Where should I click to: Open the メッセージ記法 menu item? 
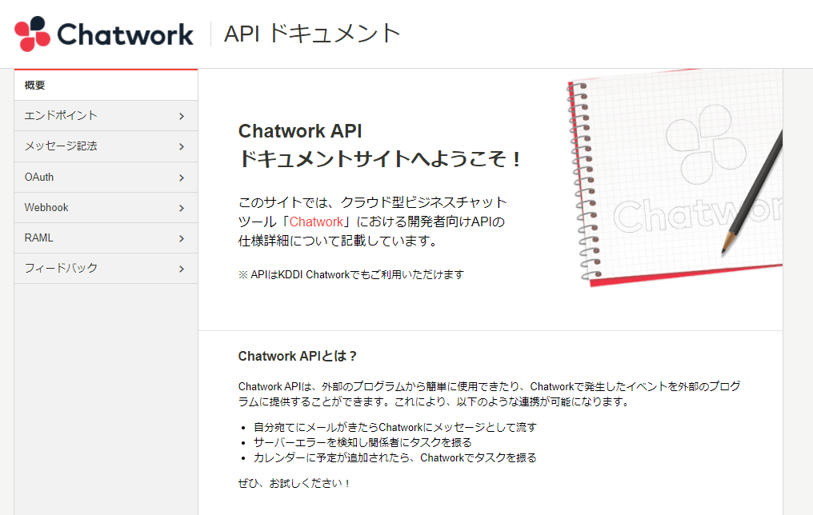(x=106, y=146)
